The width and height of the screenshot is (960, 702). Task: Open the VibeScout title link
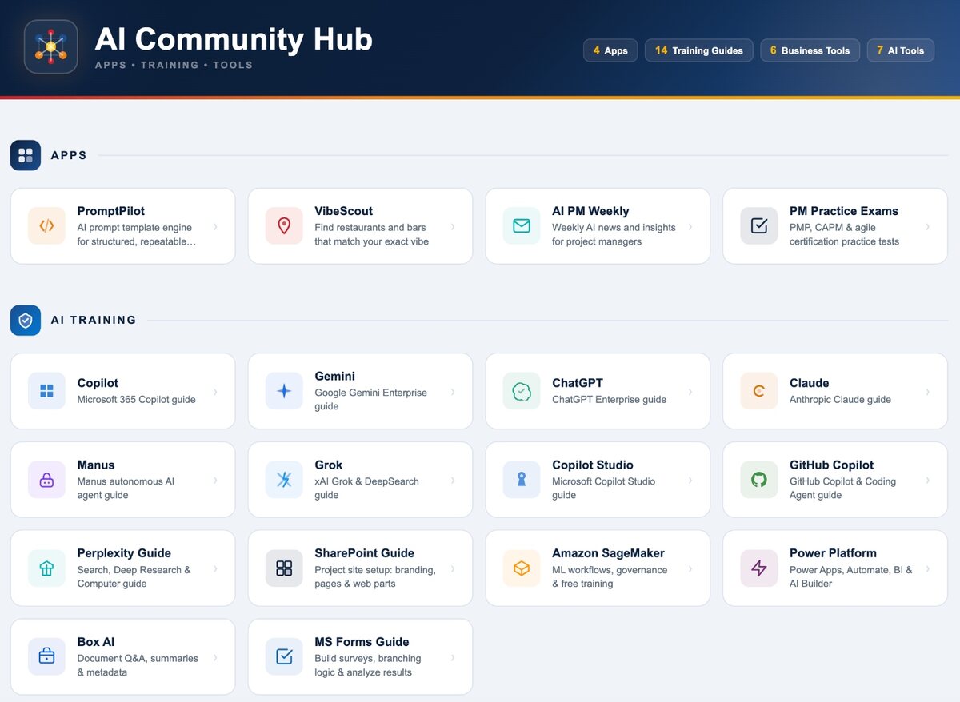[344, 211]
